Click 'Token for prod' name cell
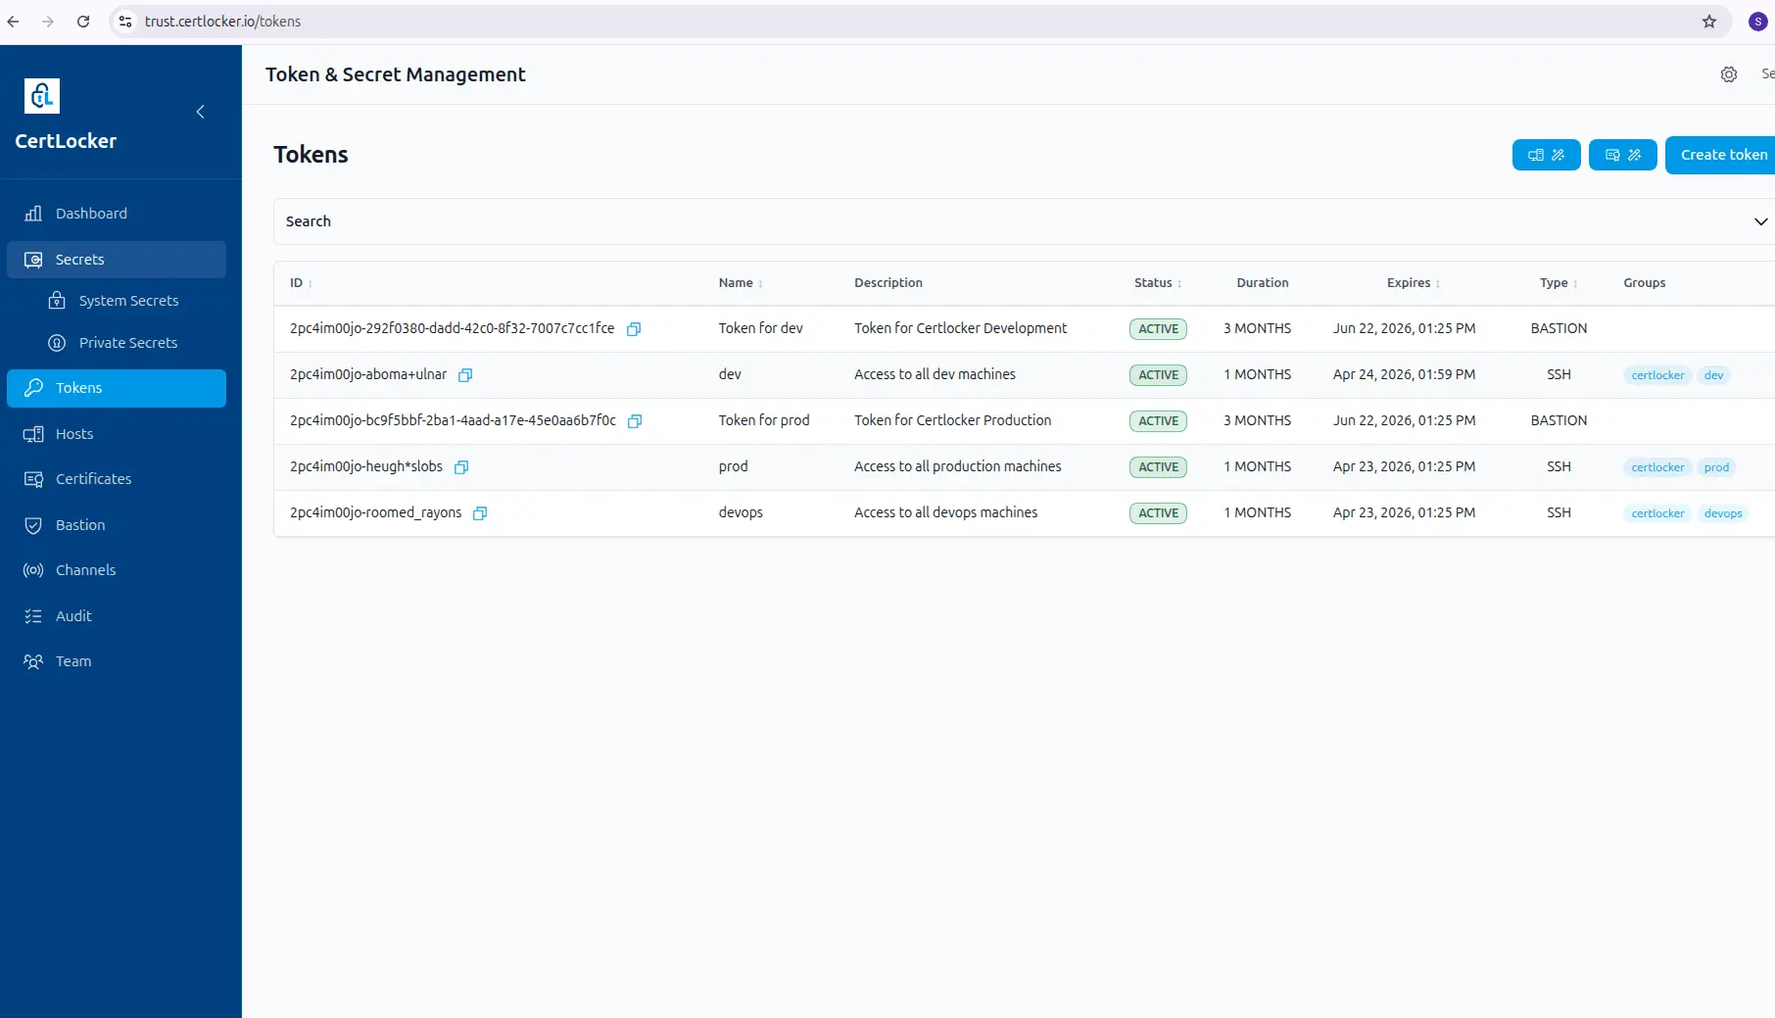Viewport: 1775px width, 1018px height. coord(764,420)
